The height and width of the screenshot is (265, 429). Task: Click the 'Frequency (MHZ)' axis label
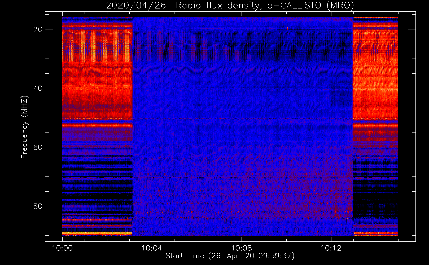pyautogui.click(x=24, y=127)
